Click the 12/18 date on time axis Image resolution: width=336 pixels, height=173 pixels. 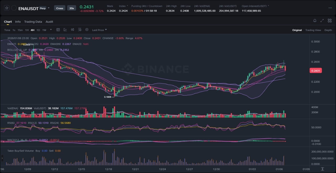pyautogui.click(x=108, y=169)
